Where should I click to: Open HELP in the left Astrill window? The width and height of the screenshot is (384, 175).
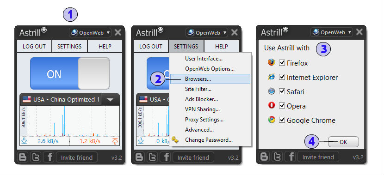point(105,47)
